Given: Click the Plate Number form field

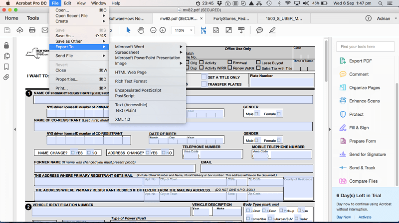Looking at the screenshot, I should click(x=282, y=82).
